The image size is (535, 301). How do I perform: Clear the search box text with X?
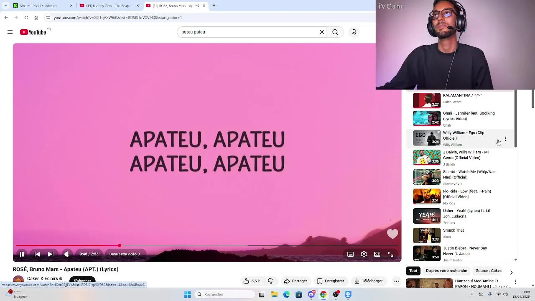pos(322,32)
